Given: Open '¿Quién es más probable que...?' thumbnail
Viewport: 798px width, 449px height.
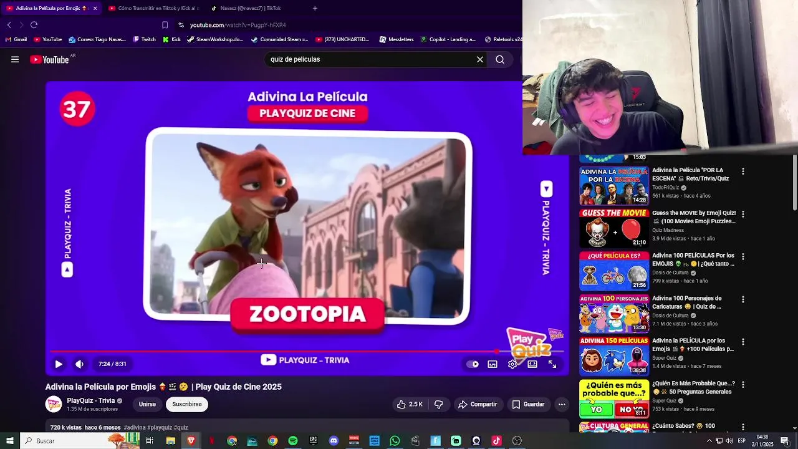Looking at the screenshot, I should tap(614, 398).
